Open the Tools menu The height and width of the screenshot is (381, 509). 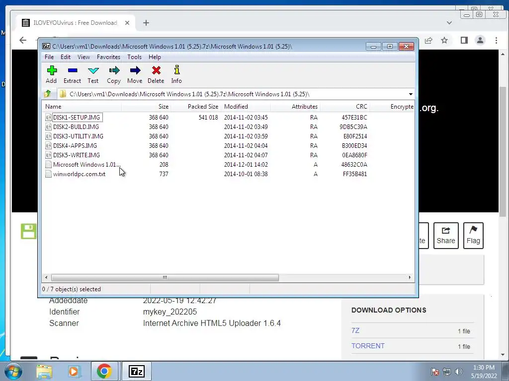(x=134, y=57)
